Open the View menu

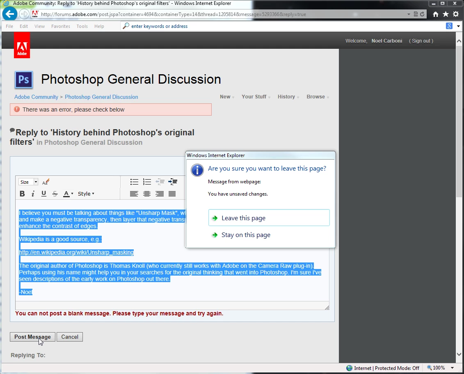(x=39, y=26)
